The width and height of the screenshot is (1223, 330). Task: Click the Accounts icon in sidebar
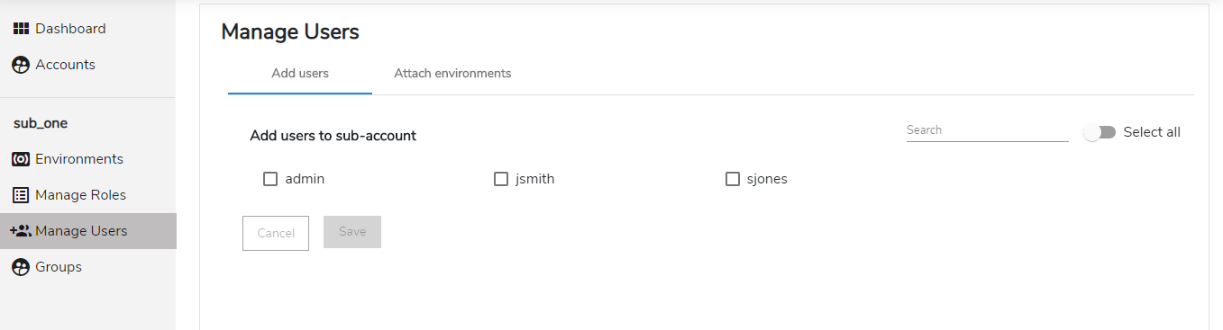[21, 65]
